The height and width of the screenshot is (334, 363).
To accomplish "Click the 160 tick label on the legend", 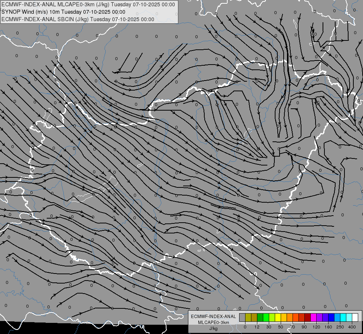I will 328,327.
